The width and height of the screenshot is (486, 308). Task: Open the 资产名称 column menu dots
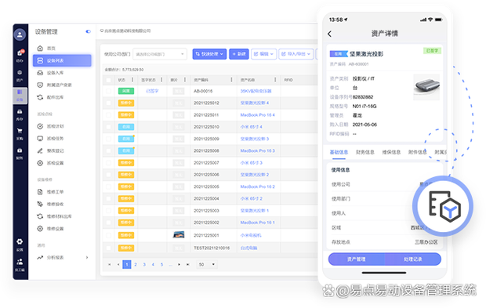(275, 80)
